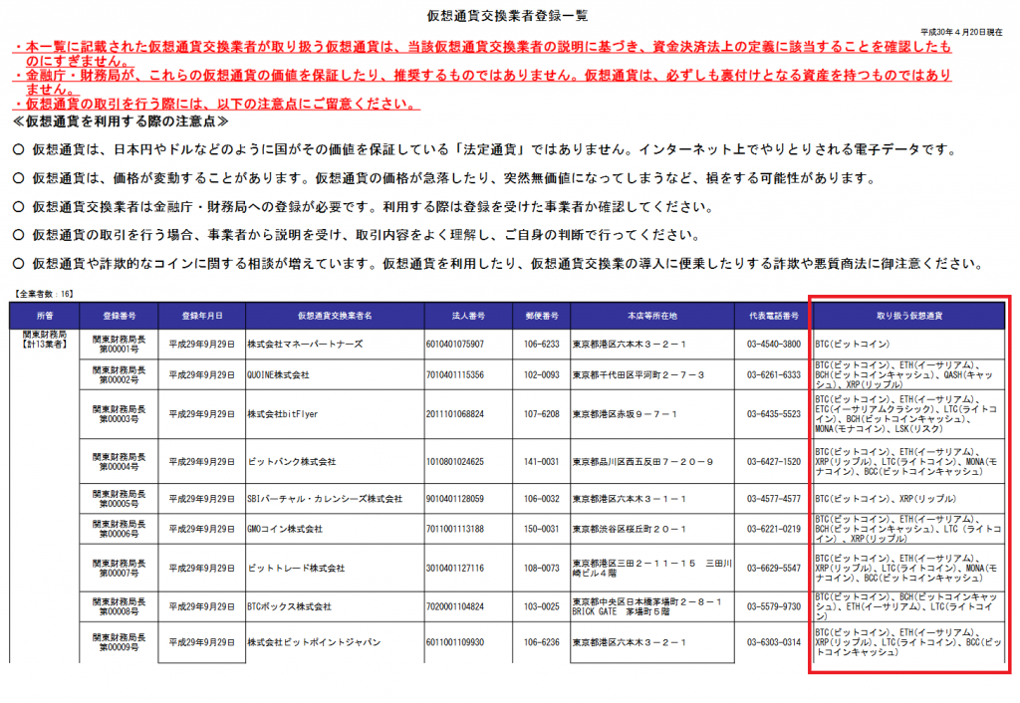1020x703 pixels.
Task: Click address 東京都港区赤坂9-7-1
Action: [x=625, y=414]
